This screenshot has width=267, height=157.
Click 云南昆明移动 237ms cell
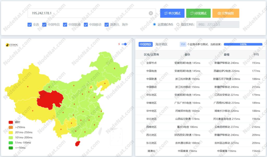[x=227, y=127]
